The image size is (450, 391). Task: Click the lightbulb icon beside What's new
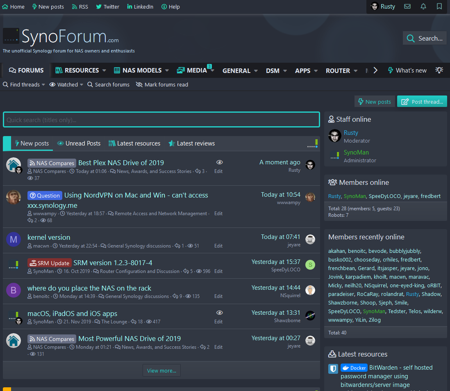tap(439, 70)
